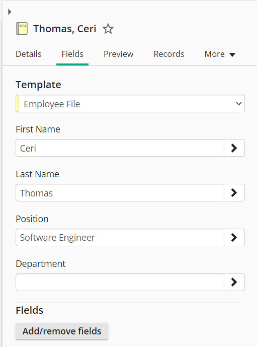This screenshot has width=257, height=347.
Task: Focus the Position input with Software Engineer
Action: pos(120,237)
